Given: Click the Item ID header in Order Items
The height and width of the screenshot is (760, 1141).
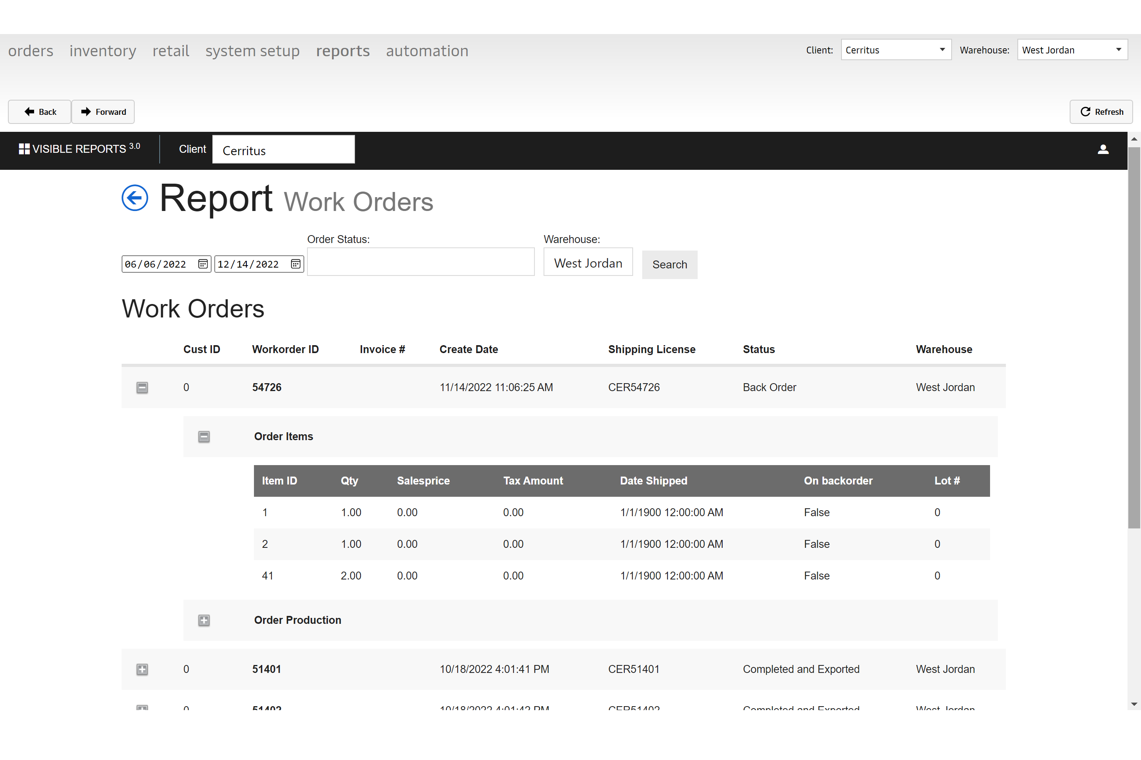Looking at the screenshot, I should pos(279,481).
